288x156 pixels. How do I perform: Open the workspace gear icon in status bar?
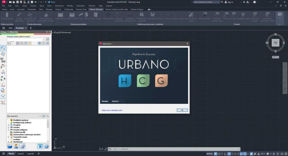click(268, 154)
